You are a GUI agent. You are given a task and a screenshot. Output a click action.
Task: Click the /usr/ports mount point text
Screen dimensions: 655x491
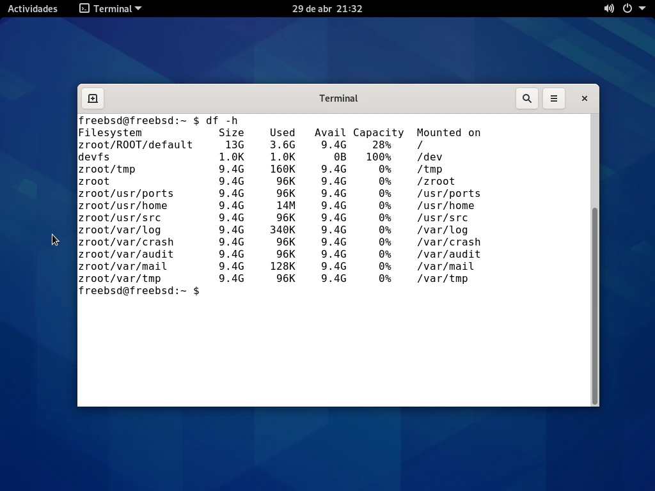(448, 194)
